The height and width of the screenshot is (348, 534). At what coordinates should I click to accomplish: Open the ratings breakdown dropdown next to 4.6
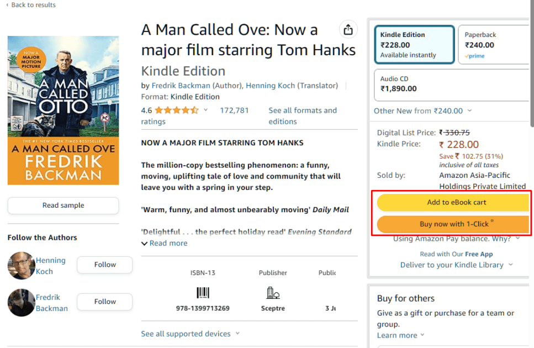coord(205,110)
